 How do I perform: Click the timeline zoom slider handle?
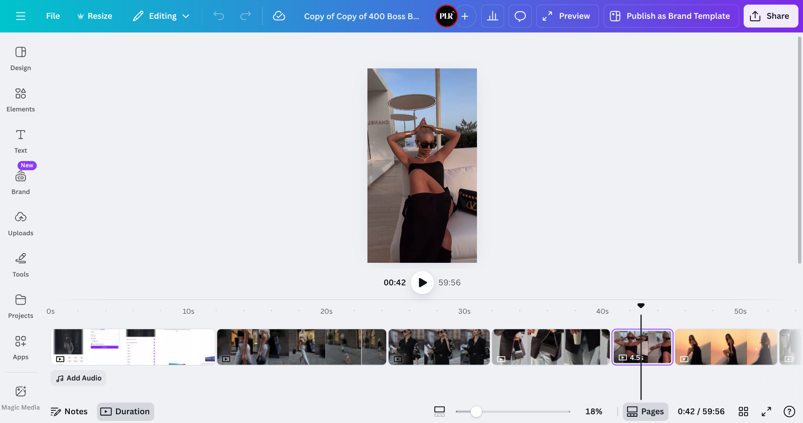coord(476,411)
